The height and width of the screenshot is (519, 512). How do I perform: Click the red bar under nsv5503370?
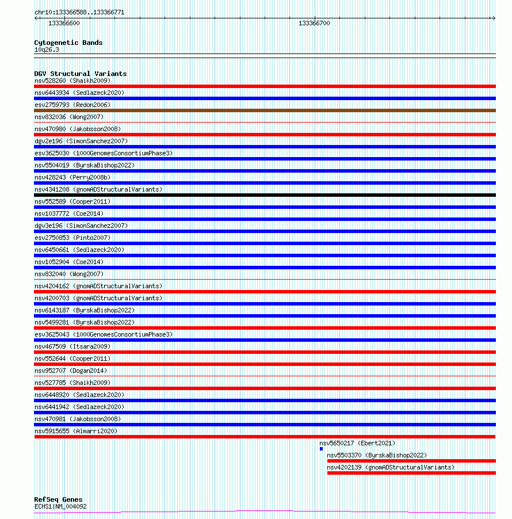point(411,461)
